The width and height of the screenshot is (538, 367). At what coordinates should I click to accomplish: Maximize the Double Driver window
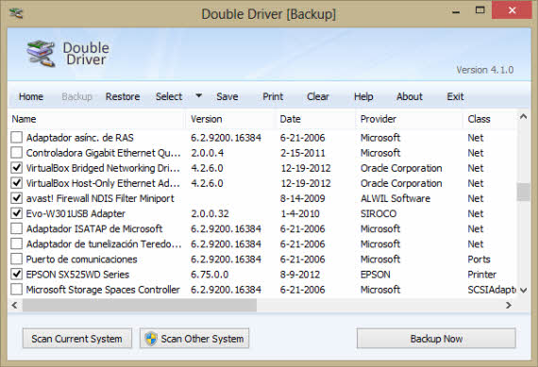[x=480, y=10]
